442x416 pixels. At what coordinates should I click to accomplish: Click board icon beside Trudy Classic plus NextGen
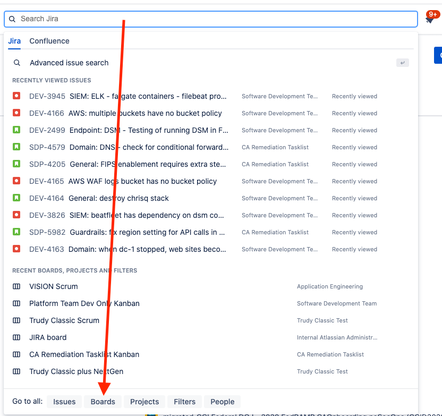click(x=16, y=371)
